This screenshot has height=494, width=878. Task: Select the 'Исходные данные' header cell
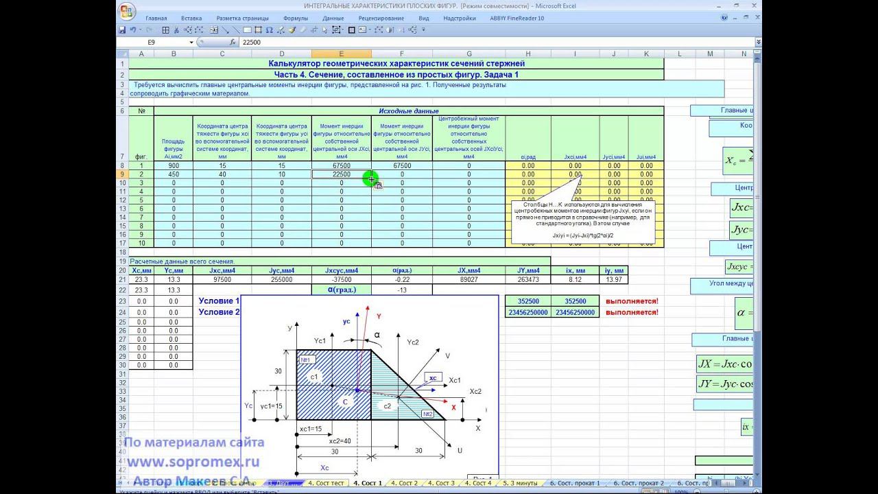point(409,111)
